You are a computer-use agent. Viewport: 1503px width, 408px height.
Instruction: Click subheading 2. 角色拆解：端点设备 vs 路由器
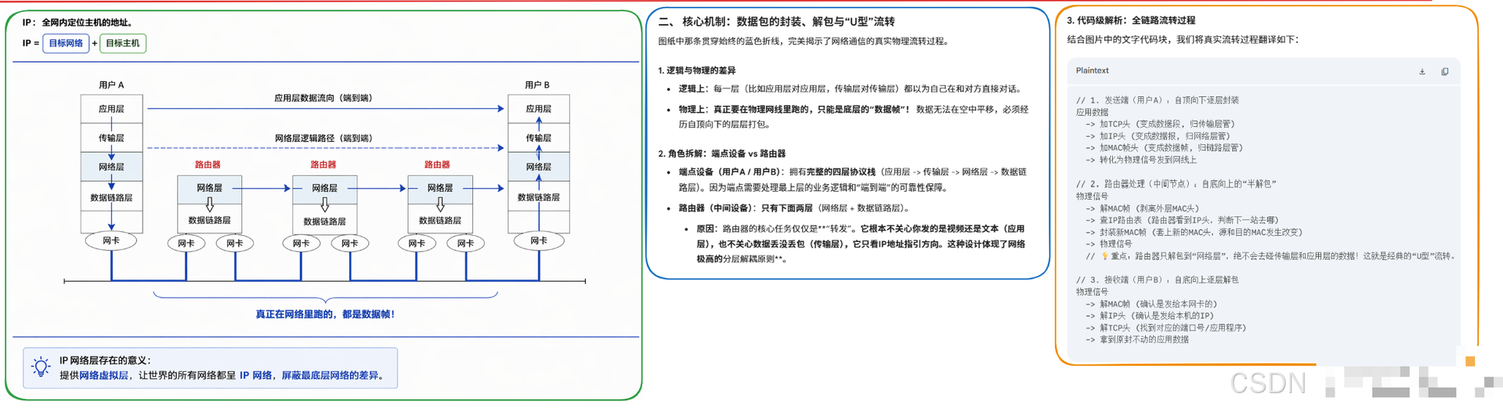point(721,153)
